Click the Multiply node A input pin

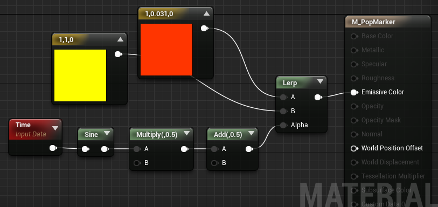[x=137, y=149]
